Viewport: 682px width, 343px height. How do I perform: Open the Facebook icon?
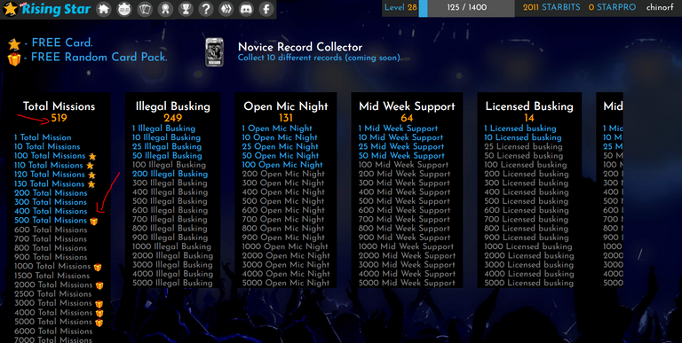(266, 9)
